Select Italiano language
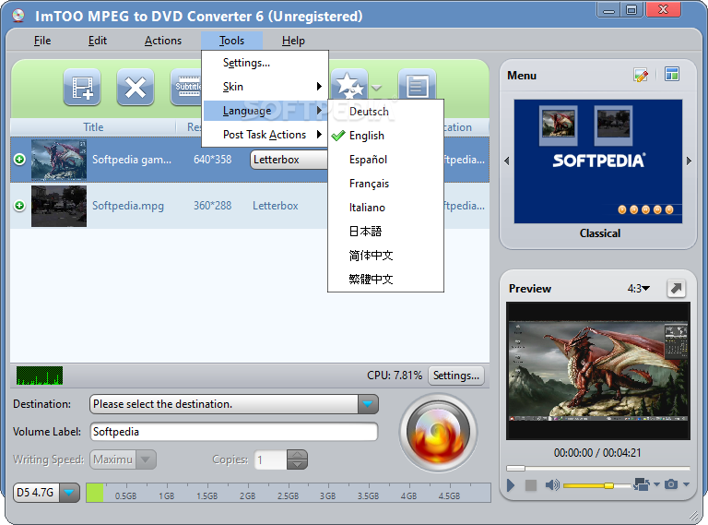Image resolution: width=708 pixels, height=525 pixels. 385,208
